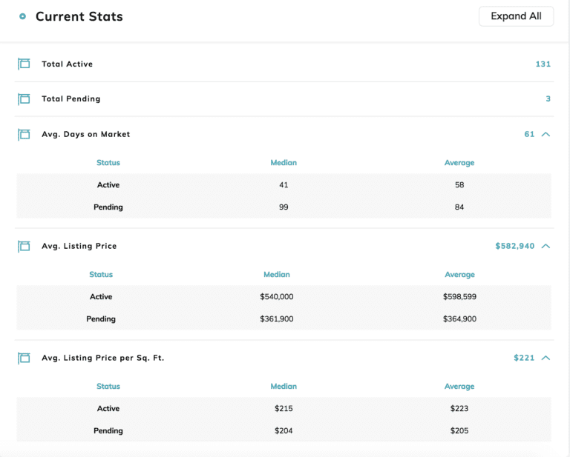Click Pending row in Days on Market table
This screenshot has height=457, width=570.
click(x=284, y=207)
